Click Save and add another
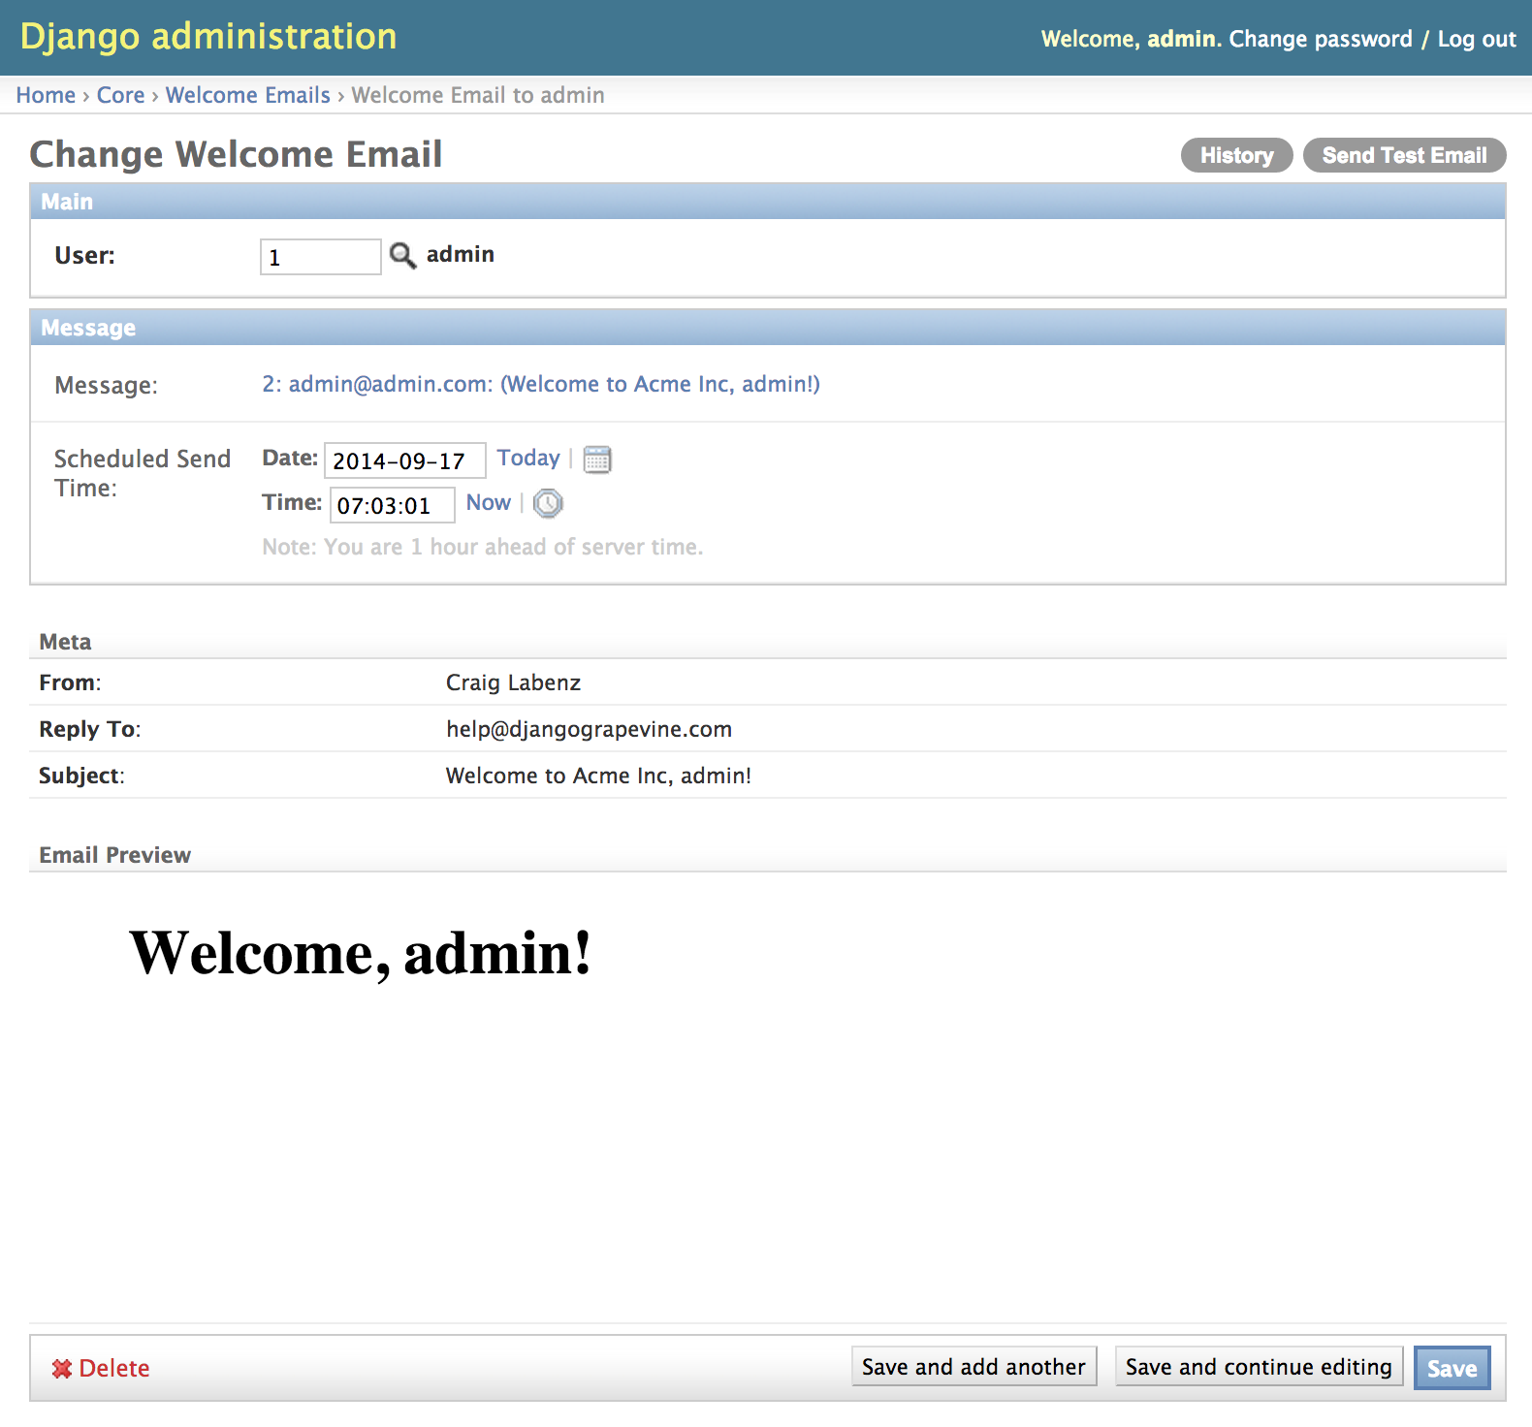 click(974, 1366)
